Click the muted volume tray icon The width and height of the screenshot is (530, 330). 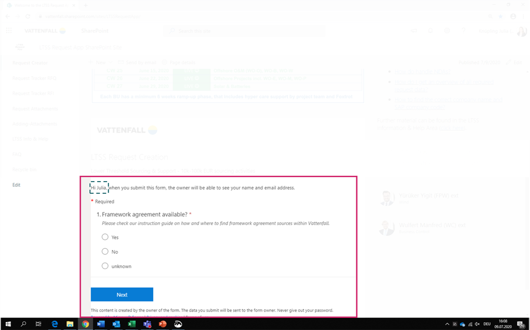477,324
